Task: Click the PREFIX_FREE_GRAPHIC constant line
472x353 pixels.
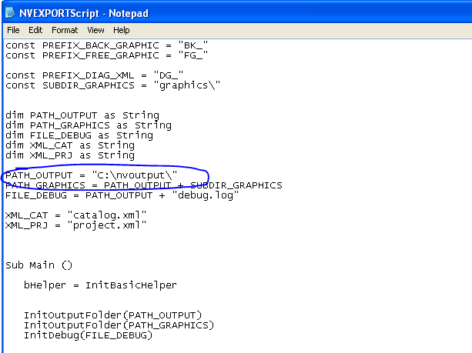Action: tap(106, 55)
